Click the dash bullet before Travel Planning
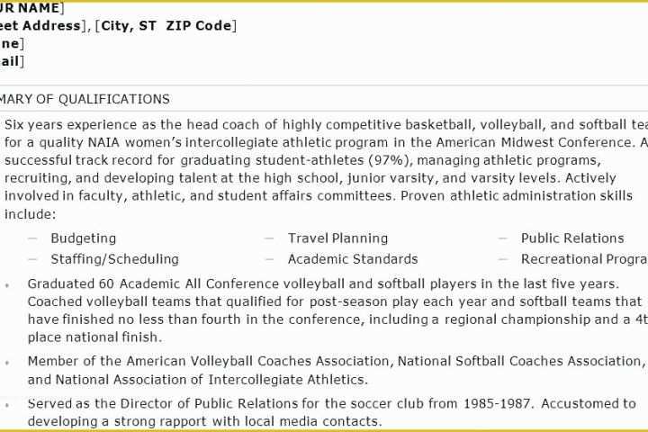 tap(269, 238)
